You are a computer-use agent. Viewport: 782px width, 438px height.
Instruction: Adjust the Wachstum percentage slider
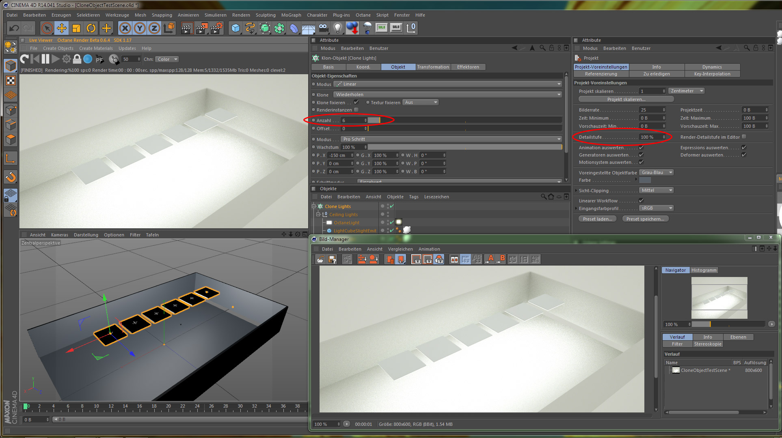(x=464, y=147)
